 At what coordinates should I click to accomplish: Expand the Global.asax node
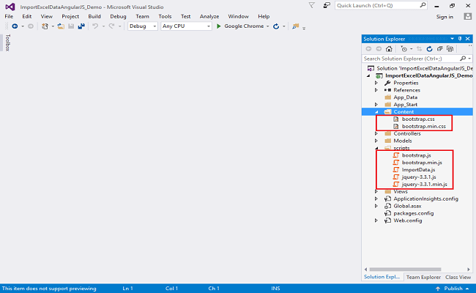(376, 206)
